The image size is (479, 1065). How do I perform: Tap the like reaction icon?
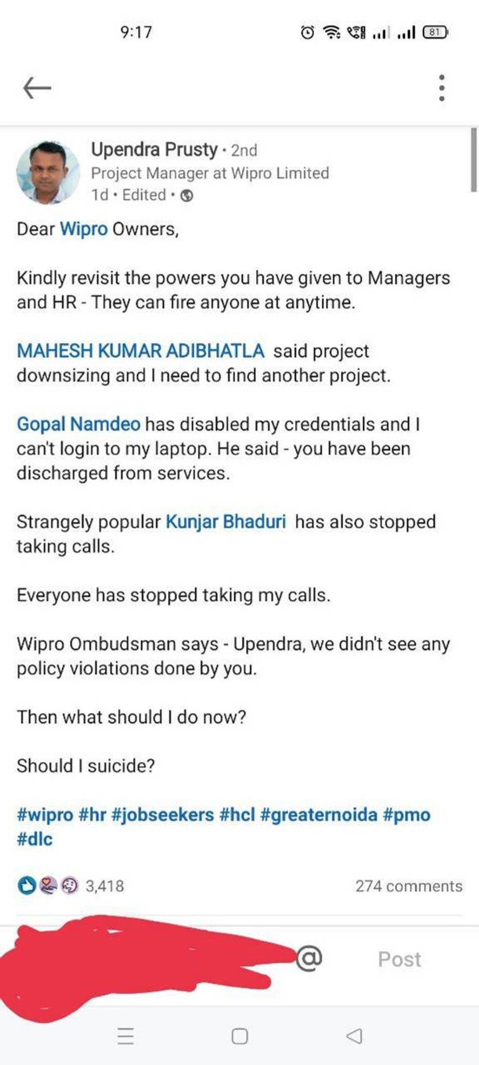tap(26, 885)
